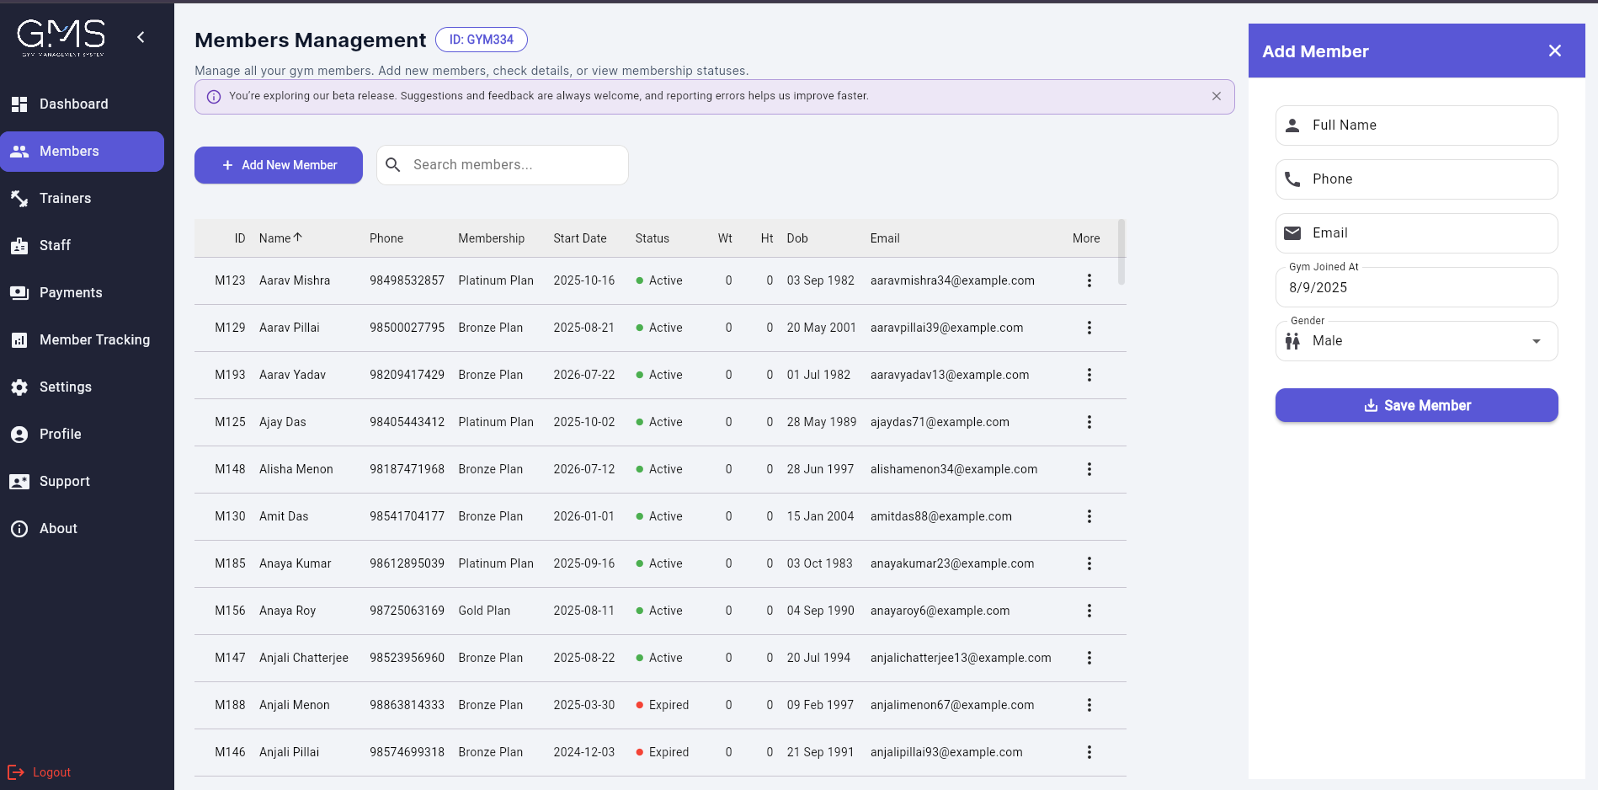The height and width of the screenshot is (790, 1598).
Task: Open the more options menu for Aarav Mishra
Action: click(1089, 280)
